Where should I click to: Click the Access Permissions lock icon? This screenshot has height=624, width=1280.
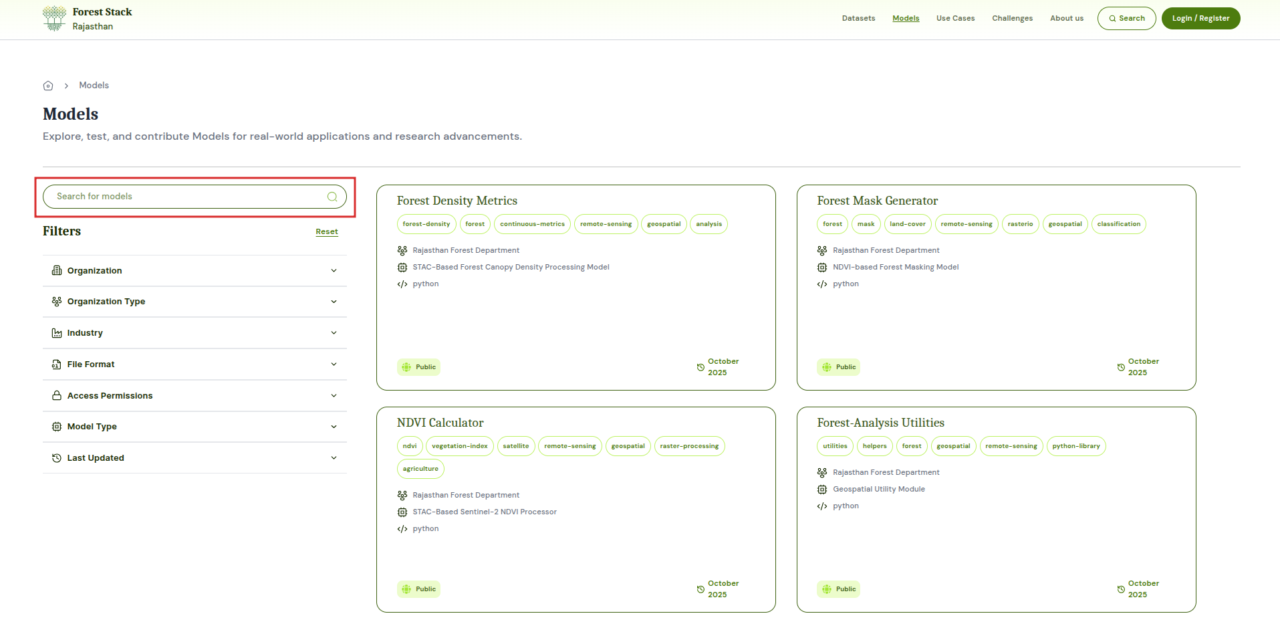[x=57, y=396]
